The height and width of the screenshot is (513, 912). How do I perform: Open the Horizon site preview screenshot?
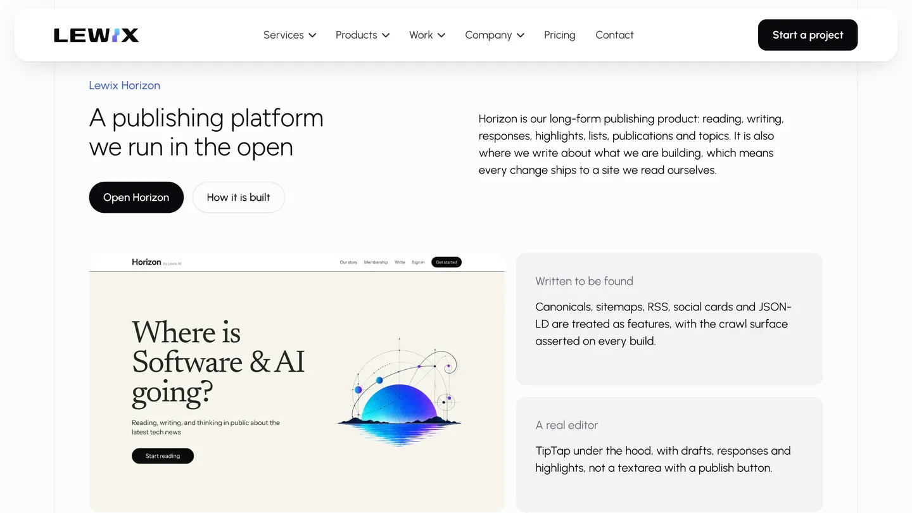(x=297, y=383)
